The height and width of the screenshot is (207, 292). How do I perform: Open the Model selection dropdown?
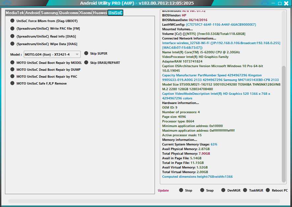pos(77,54)
